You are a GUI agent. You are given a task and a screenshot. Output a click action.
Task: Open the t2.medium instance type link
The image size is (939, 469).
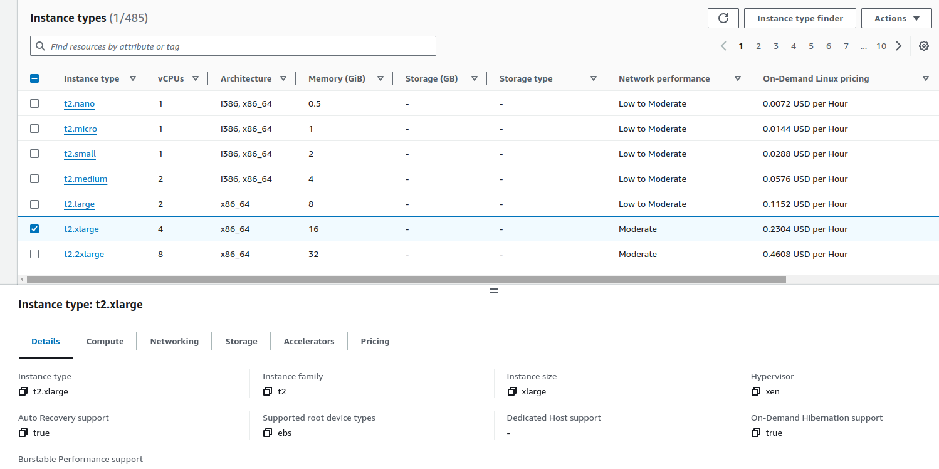85,179
